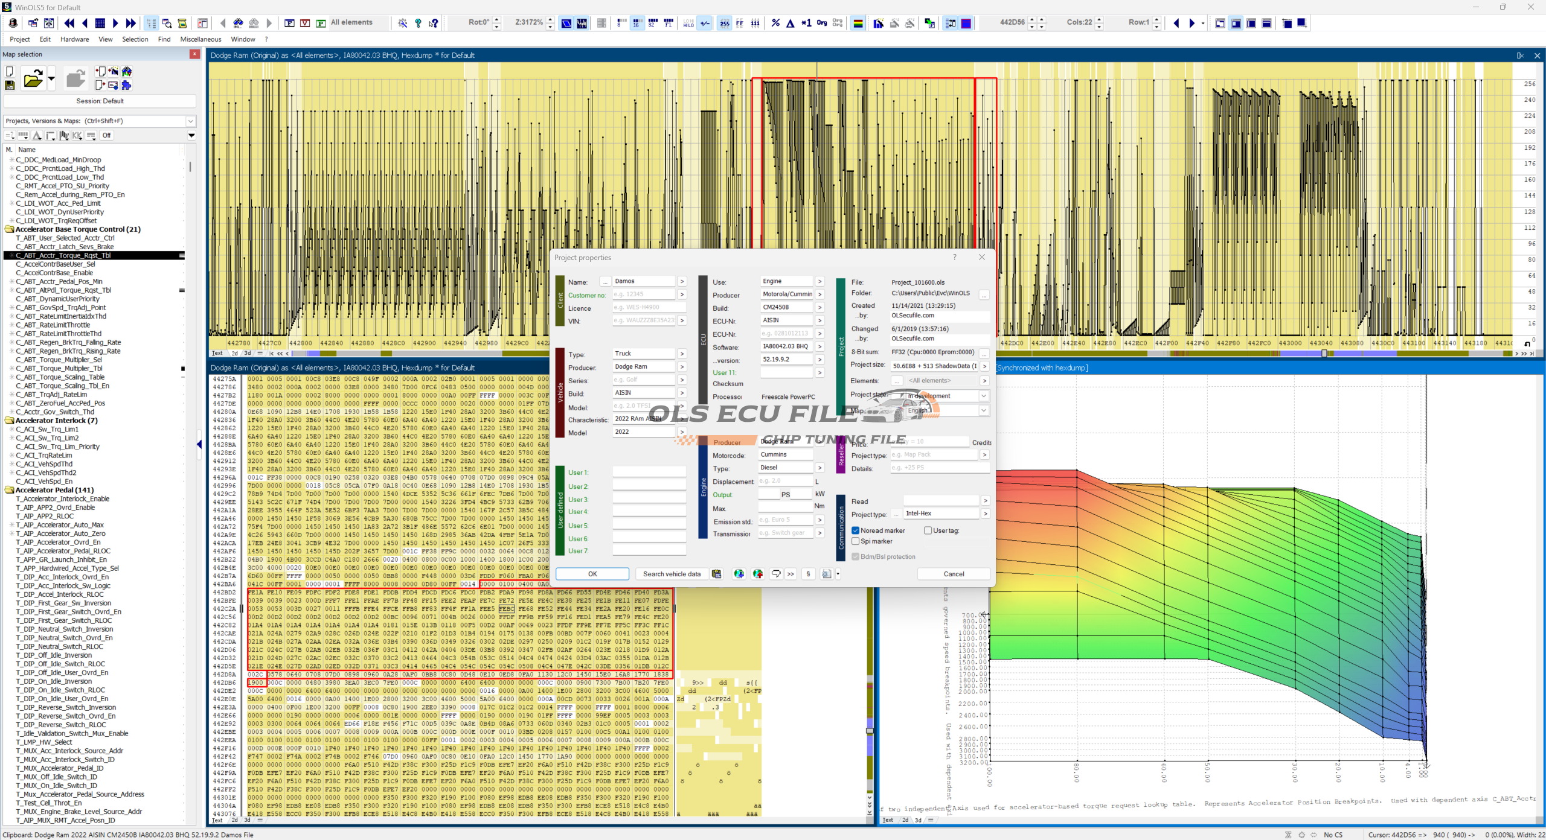Click the Search vehicle data button
Viewport: 1546px width, 840px height.
tap(672, 574)
